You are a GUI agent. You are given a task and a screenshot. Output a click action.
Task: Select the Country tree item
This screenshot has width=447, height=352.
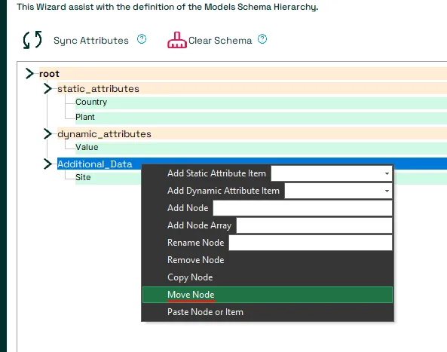click(91, 102)
